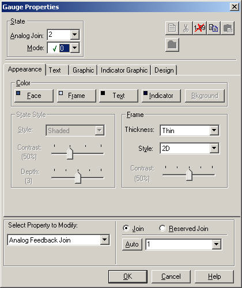Click the copy documents icon
This screenshot has height=288, width=242.
tap(214, 28)
